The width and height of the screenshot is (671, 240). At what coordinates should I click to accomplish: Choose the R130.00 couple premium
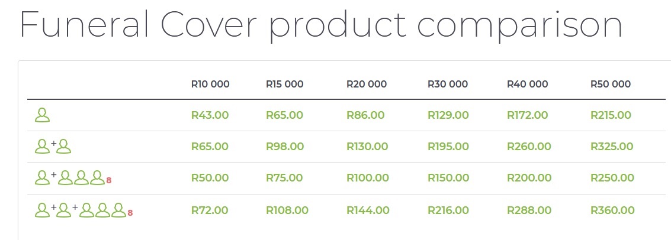367,146
